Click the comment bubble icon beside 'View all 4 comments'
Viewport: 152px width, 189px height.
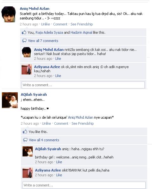pos(25,140)
